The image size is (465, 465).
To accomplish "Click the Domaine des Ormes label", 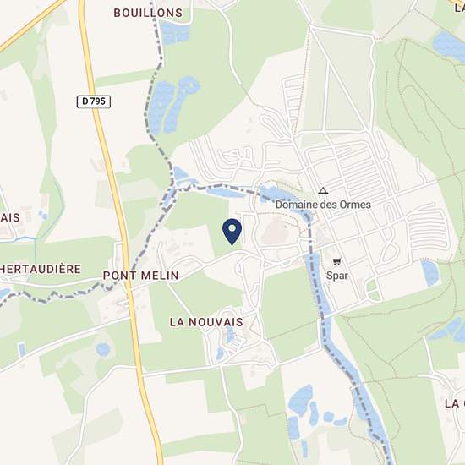I will pos(323,205).
